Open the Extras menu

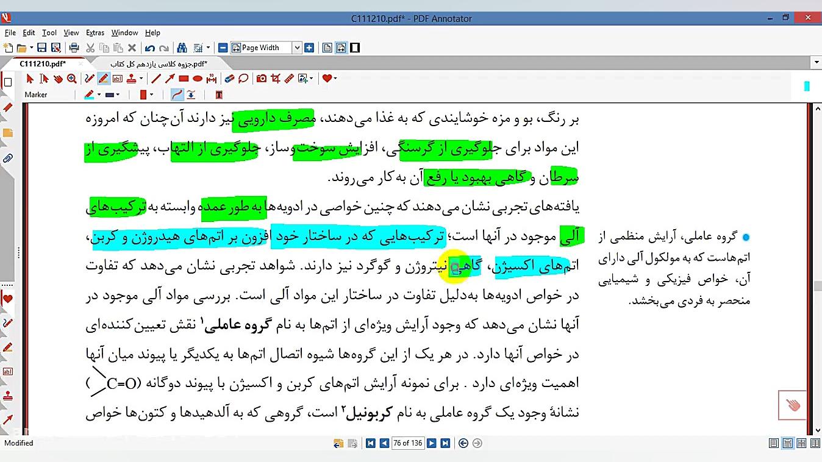pos(95,32)
